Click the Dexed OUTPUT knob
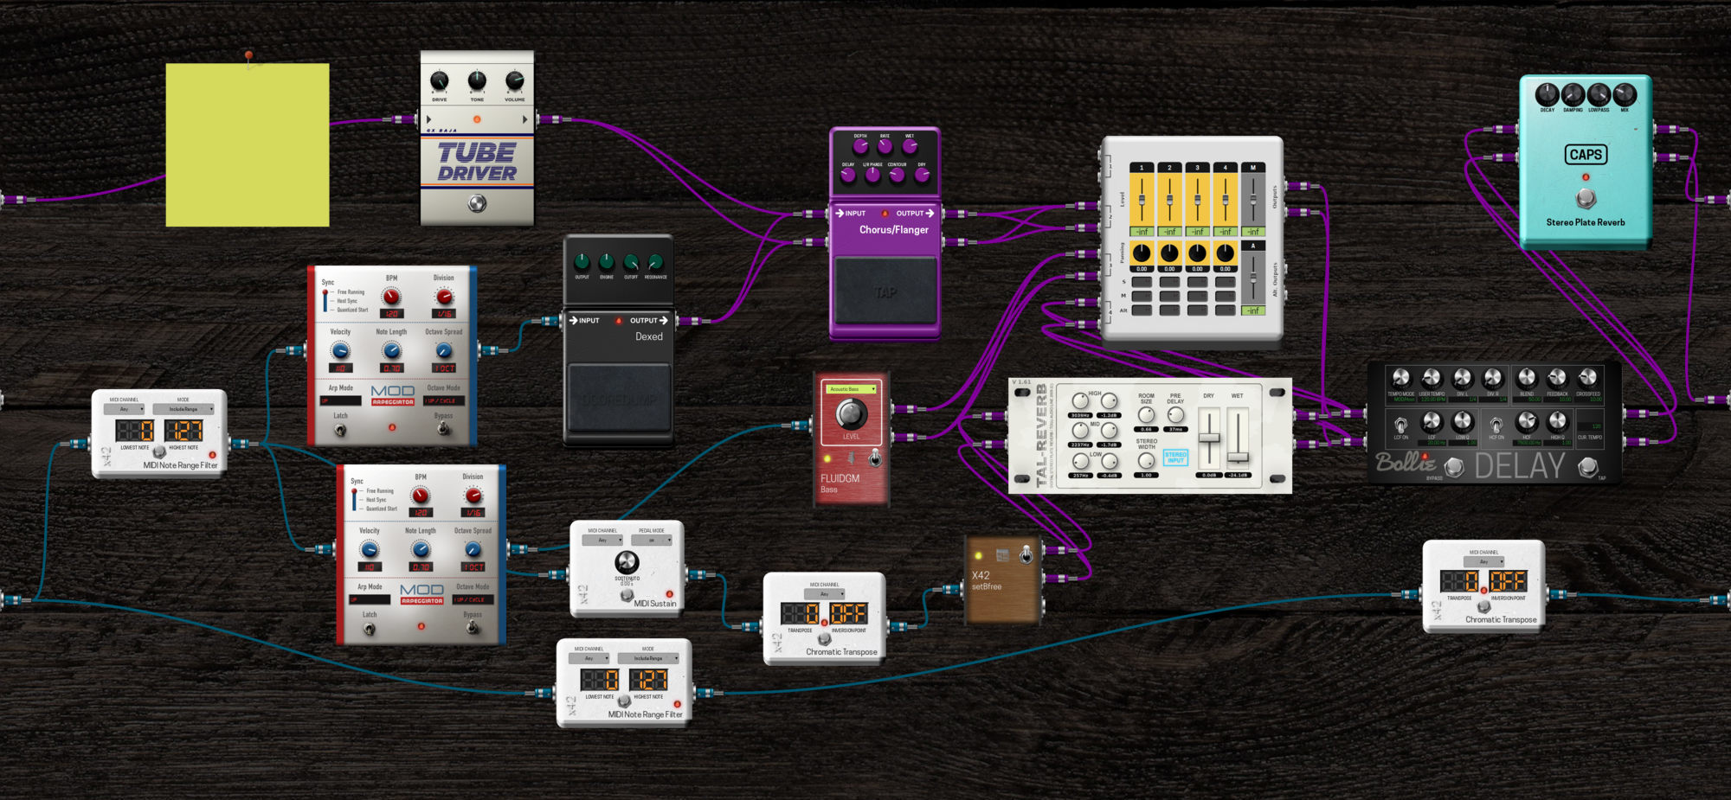Viewport: 1731px width, 800px height. pos(582,261)
